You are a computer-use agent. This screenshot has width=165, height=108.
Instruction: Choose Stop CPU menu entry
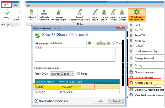coord(140,36)
